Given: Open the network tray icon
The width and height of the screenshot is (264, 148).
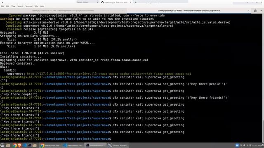Looking at the screenshot, I should point(247,145).
